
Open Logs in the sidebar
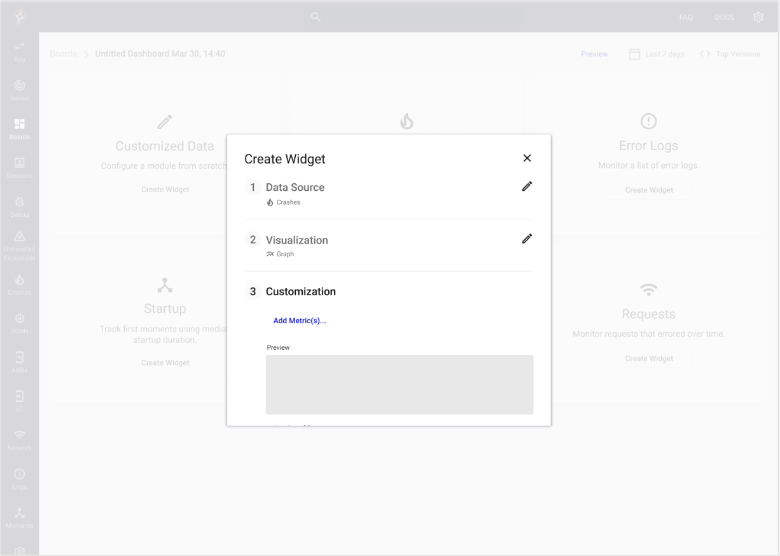(x=19, y=480)
